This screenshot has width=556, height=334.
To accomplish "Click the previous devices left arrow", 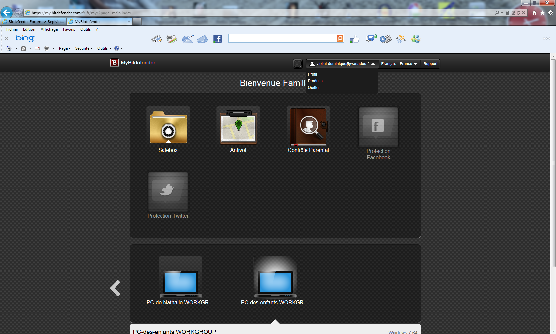I will [115, 288].
